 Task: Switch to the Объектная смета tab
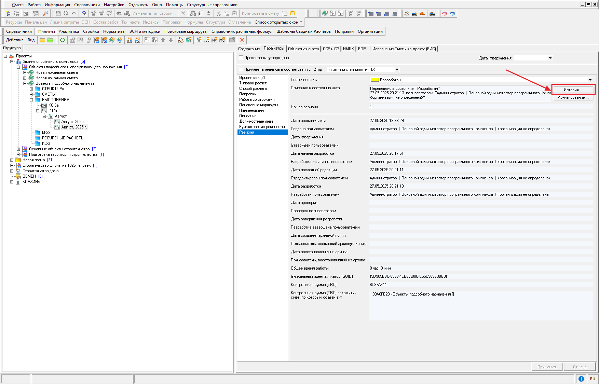coord(303,49)
